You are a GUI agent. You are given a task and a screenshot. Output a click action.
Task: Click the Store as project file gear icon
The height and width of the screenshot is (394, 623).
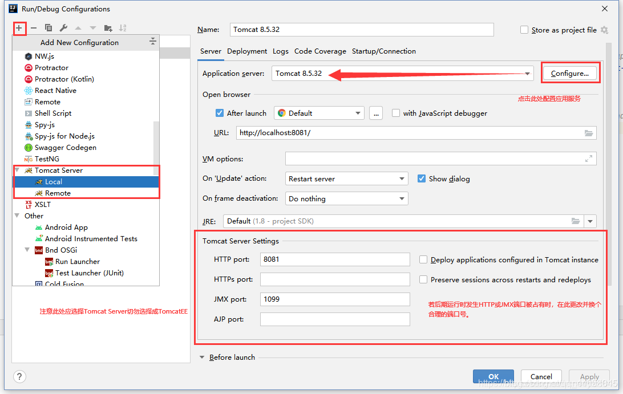pos(604,30)
